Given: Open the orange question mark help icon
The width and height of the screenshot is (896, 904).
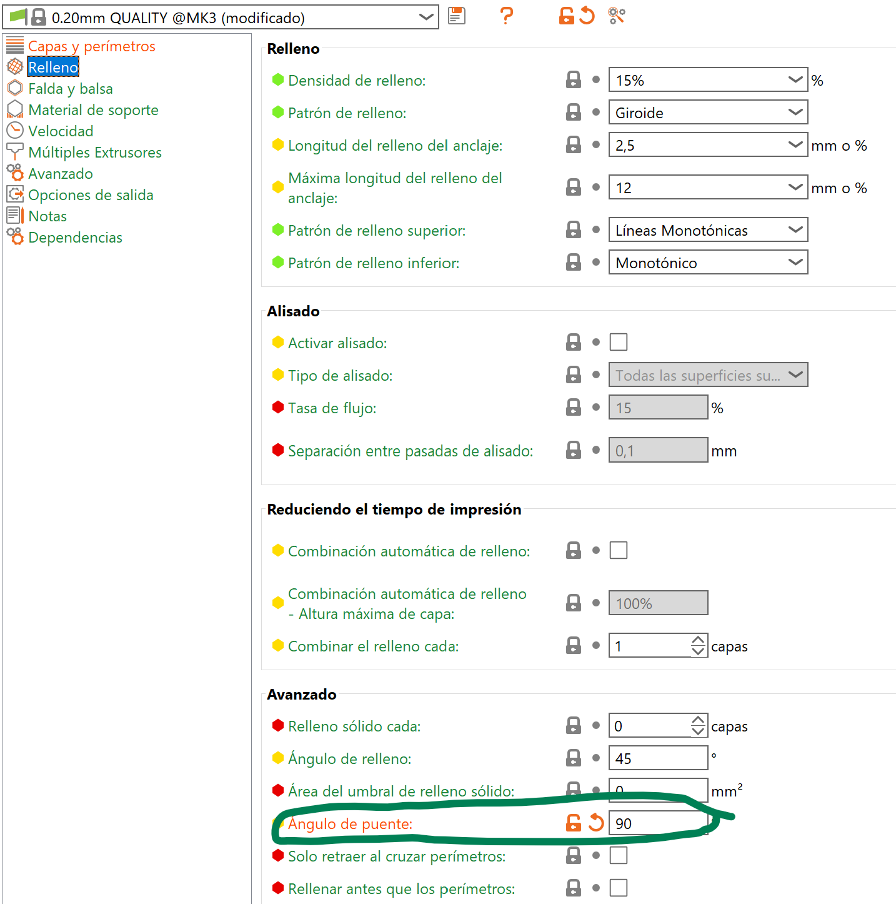Looking at the screenshot, I should pos(507,16).
